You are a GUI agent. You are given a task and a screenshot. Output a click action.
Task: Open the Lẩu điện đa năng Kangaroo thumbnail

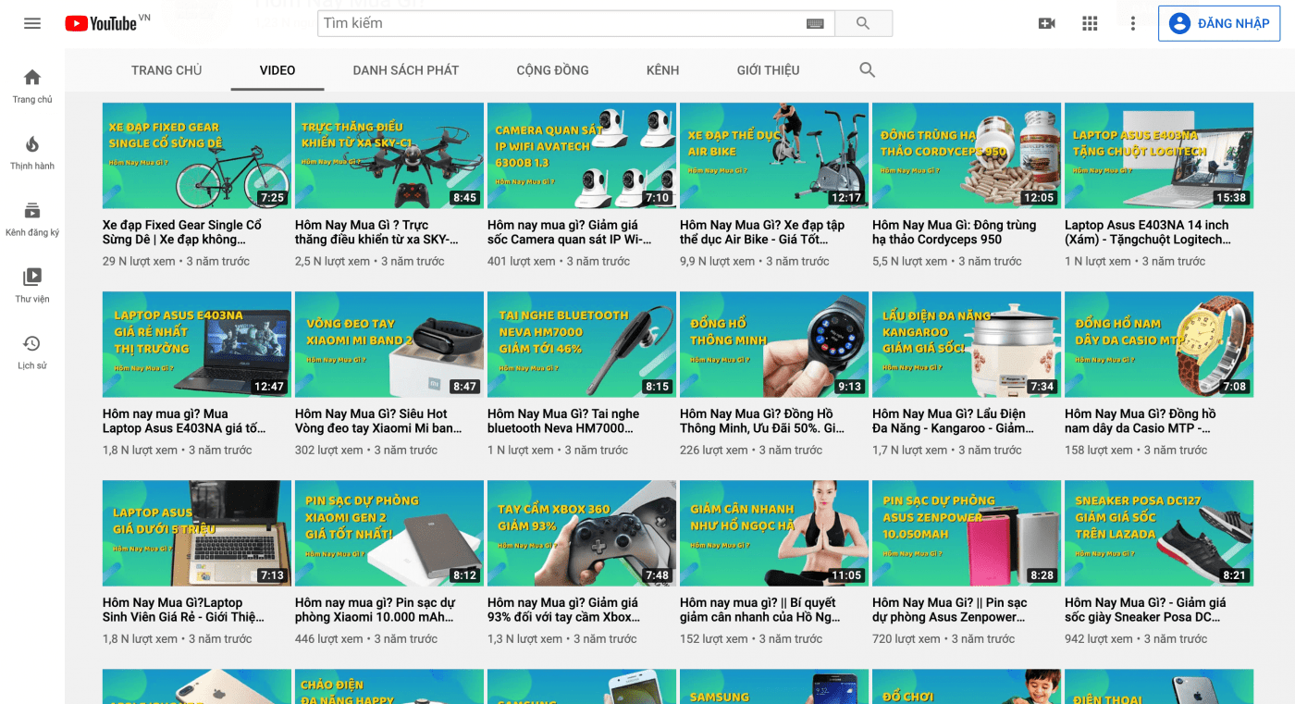pos(967,344)
